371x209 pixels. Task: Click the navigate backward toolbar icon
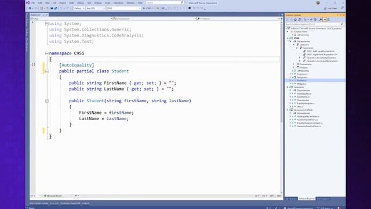[x=30, y=8]
